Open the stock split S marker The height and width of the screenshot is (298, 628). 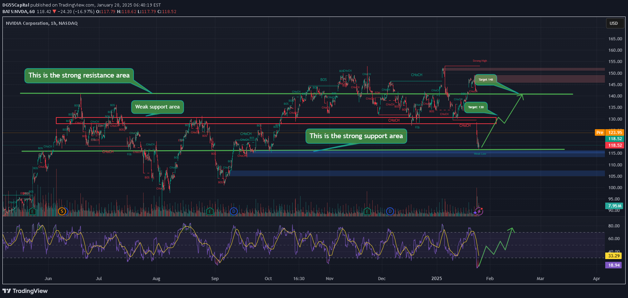click(62, 211)
